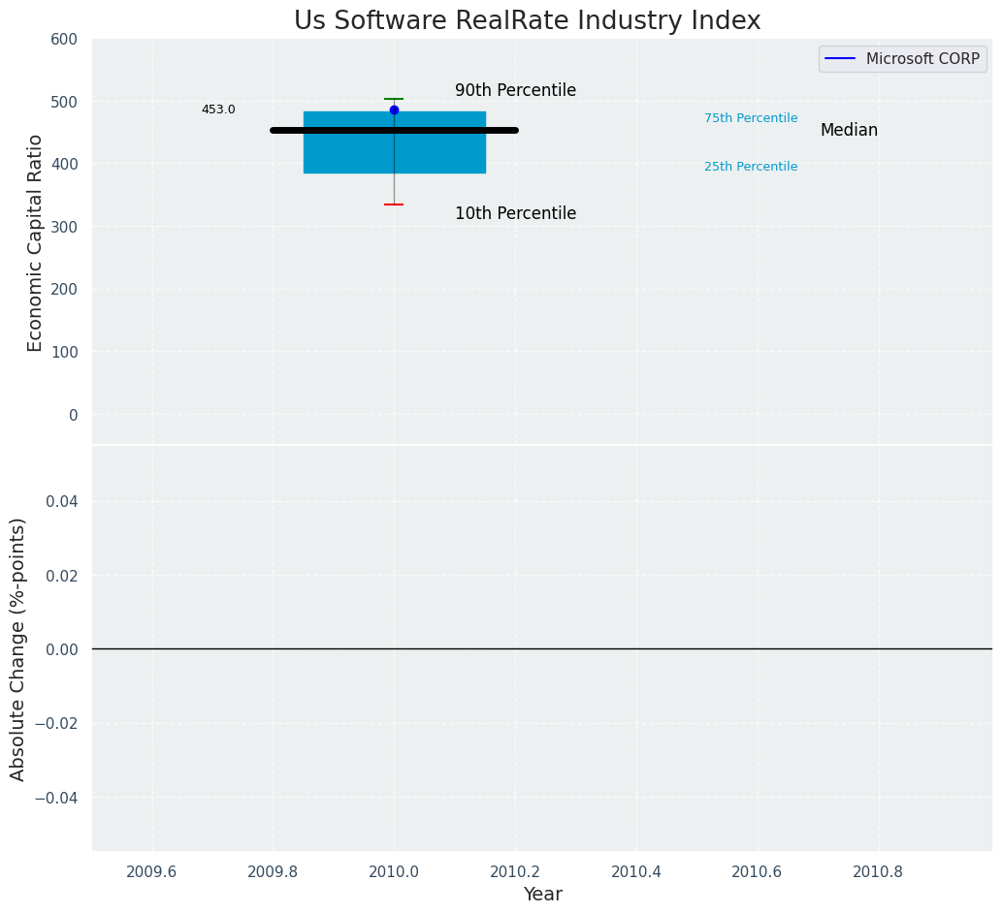Click the blue line swatch in the legend
The height and width of the screenshot is (913, 1003).
(840, 59)
